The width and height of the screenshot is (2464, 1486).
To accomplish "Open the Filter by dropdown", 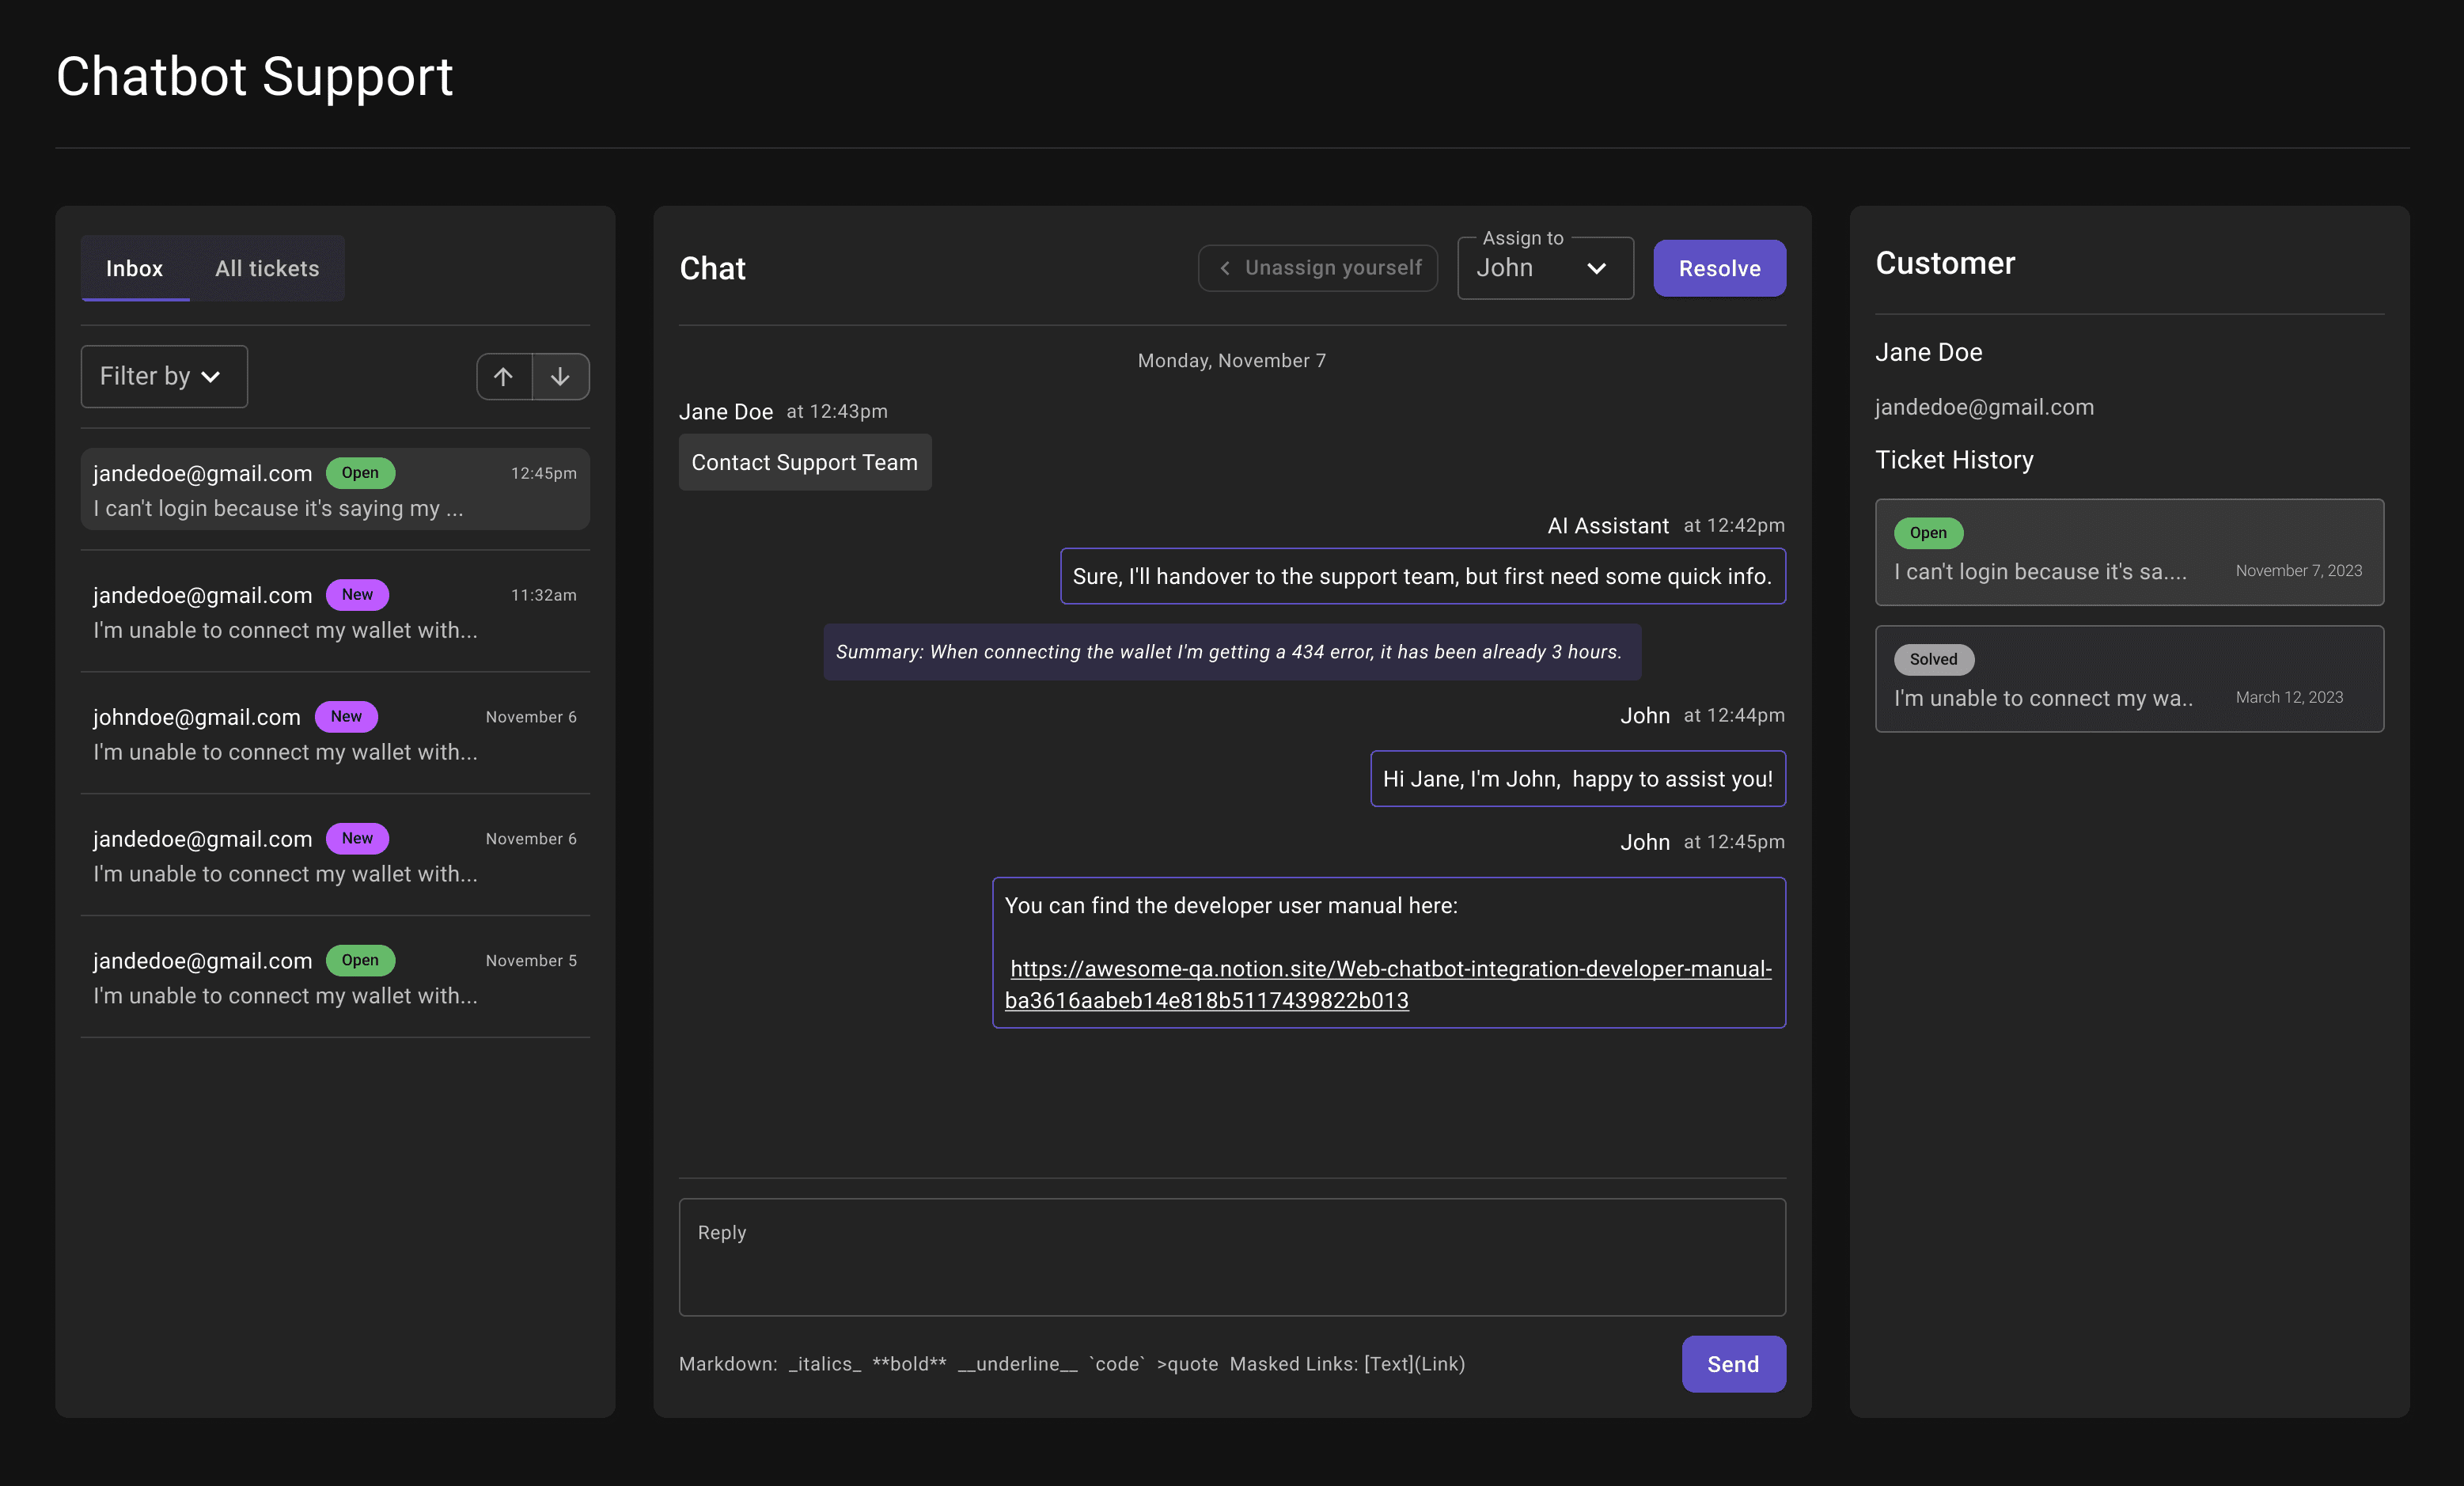I will pyautogui.click(x=164, y=377).
